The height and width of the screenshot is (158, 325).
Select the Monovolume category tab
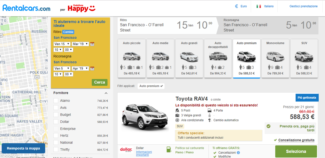click(x=275, y=59)
